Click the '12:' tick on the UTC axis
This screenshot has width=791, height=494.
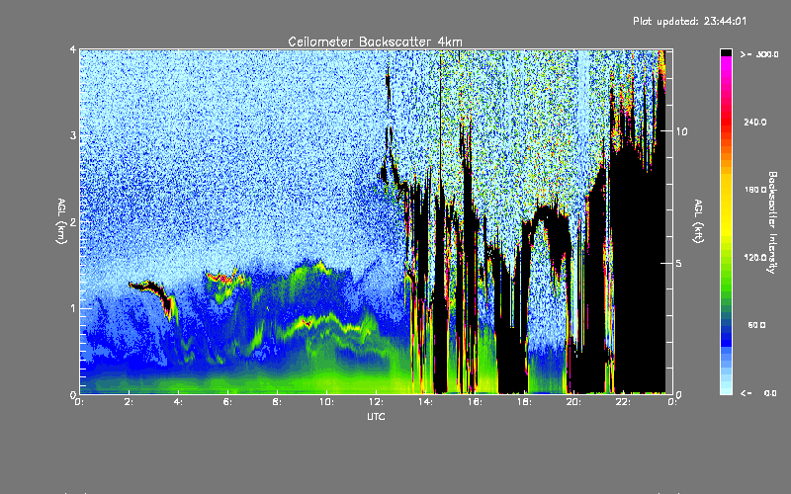click(x=376, y=402)
